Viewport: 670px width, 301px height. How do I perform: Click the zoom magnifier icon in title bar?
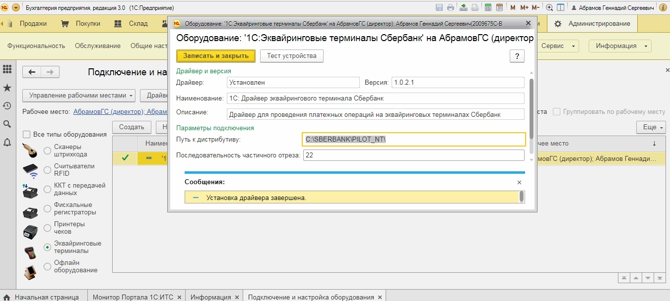click(x=549, y=7)
